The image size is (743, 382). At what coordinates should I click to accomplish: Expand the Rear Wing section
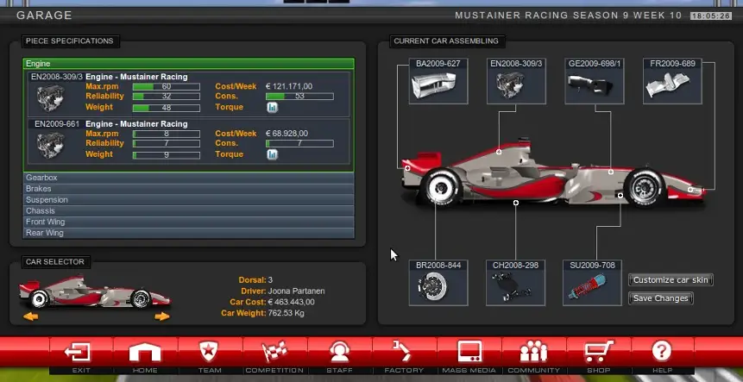[189, 233]
